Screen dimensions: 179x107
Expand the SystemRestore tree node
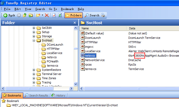point(34,70)
